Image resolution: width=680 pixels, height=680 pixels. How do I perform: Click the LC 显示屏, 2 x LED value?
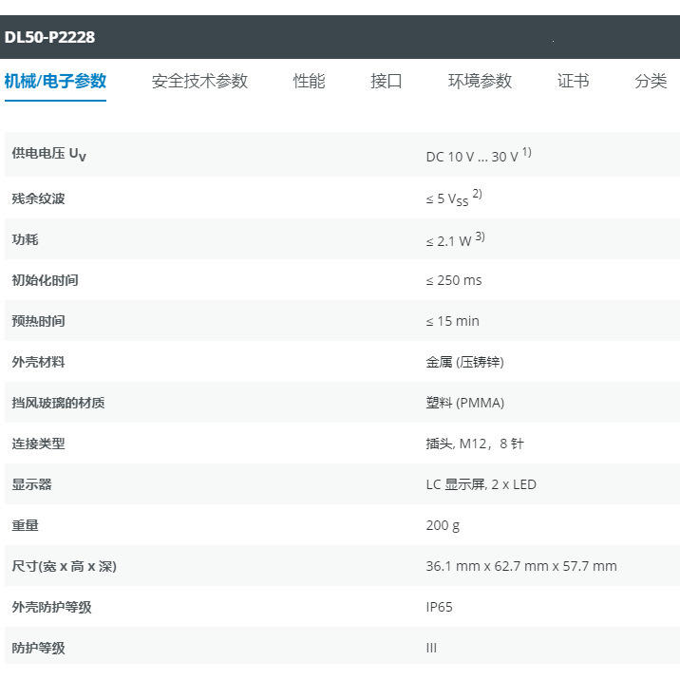click(481, 484)
